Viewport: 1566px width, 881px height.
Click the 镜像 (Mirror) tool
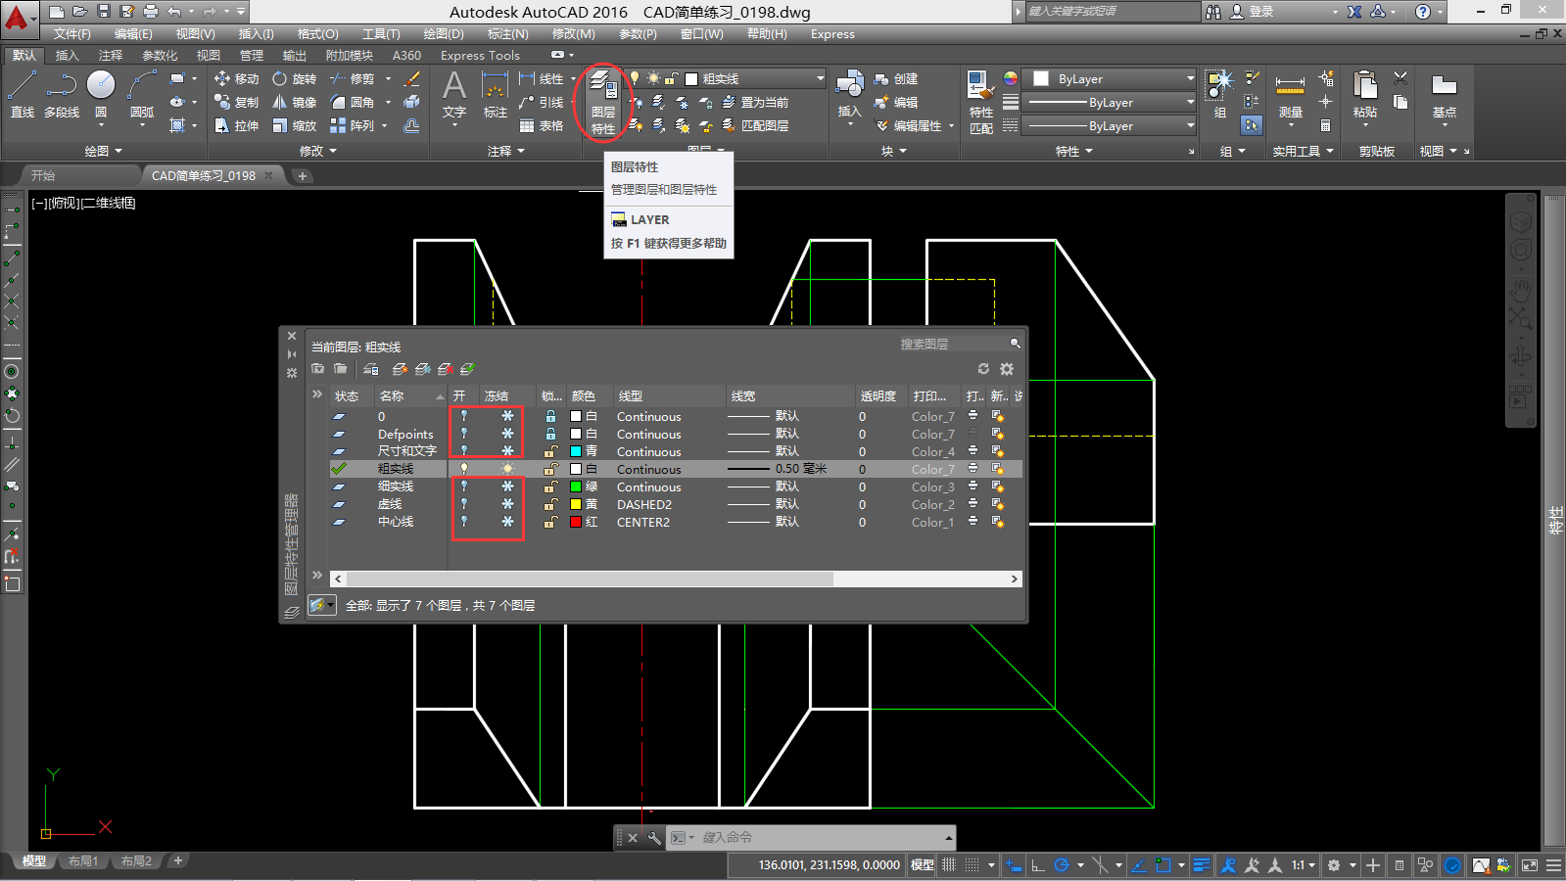[x=294, y=102]
